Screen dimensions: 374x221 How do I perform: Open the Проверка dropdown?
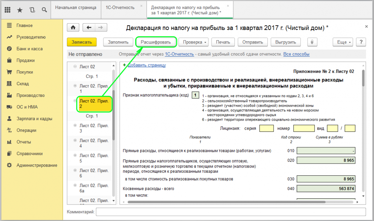click(193, 42)
